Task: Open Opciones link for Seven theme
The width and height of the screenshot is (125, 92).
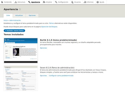Action: click(43, 76)
